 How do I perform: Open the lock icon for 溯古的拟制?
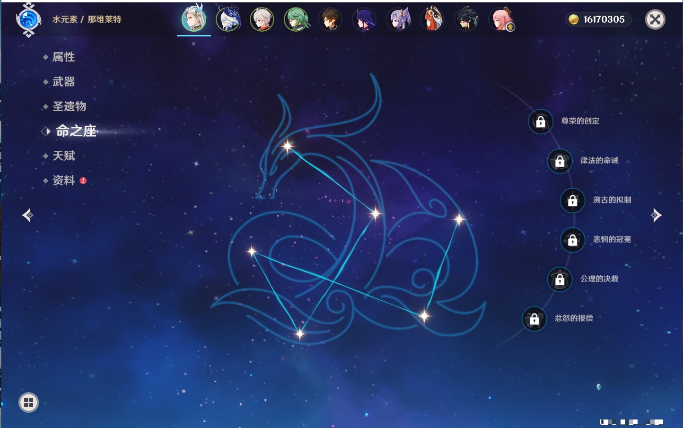pos(573,200)
